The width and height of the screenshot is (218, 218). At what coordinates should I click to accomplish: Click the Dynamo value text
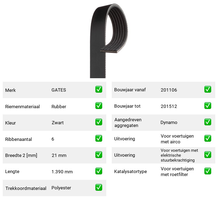coord(169,122)
